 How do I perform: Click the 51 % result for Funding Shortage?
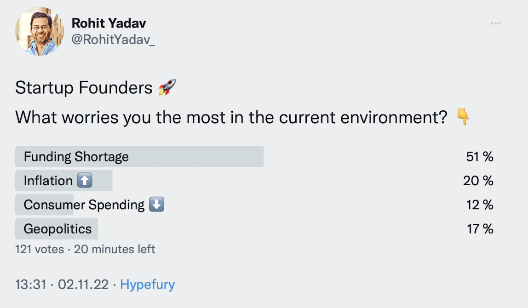point(480,157)
